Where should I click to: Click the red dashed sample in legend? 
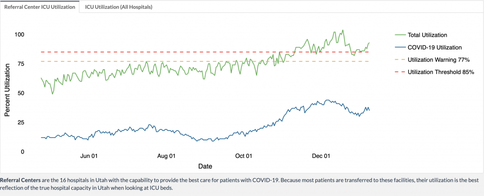(401, 72)
